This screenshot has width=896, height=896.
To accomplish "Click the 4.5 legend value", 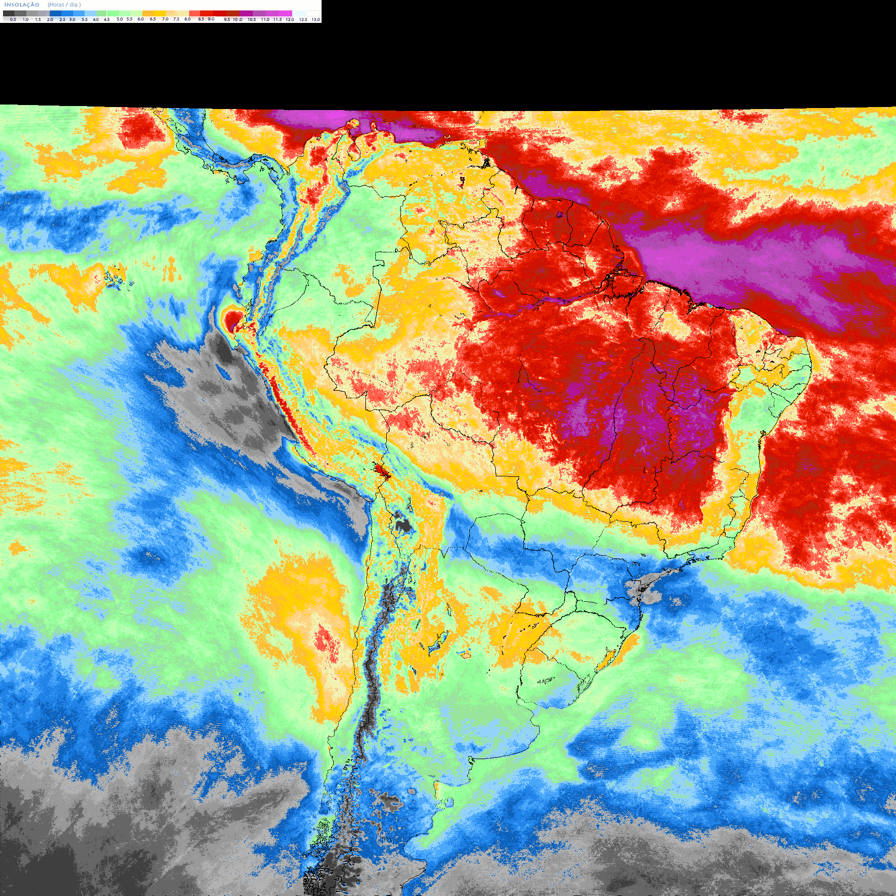I will click(107, 19).
